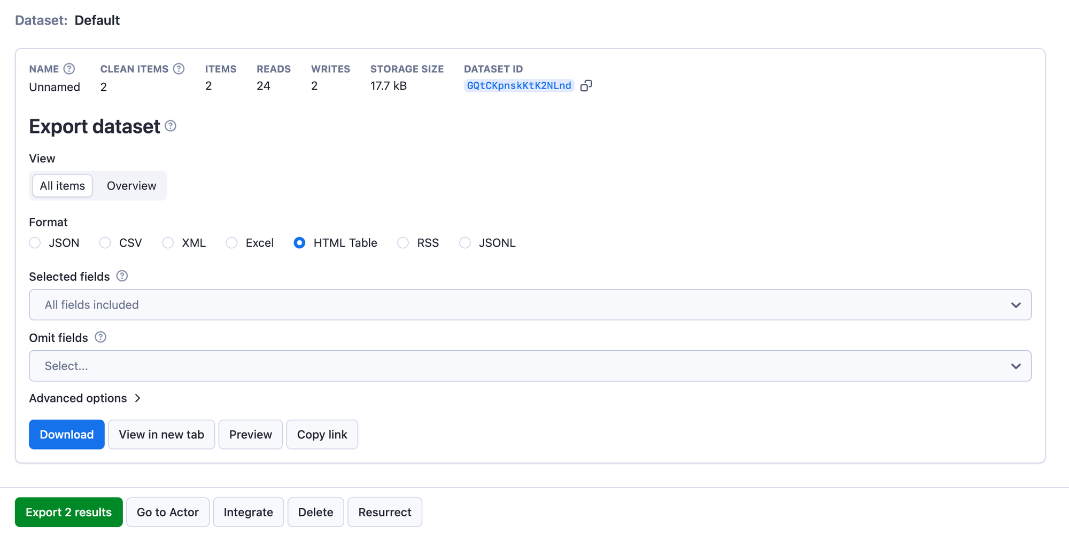Switch export format to RSS

402,243
